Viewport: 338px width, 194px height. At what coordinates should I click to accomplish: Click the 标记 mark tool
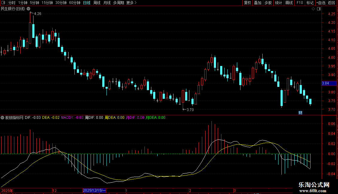click(310, 3)
